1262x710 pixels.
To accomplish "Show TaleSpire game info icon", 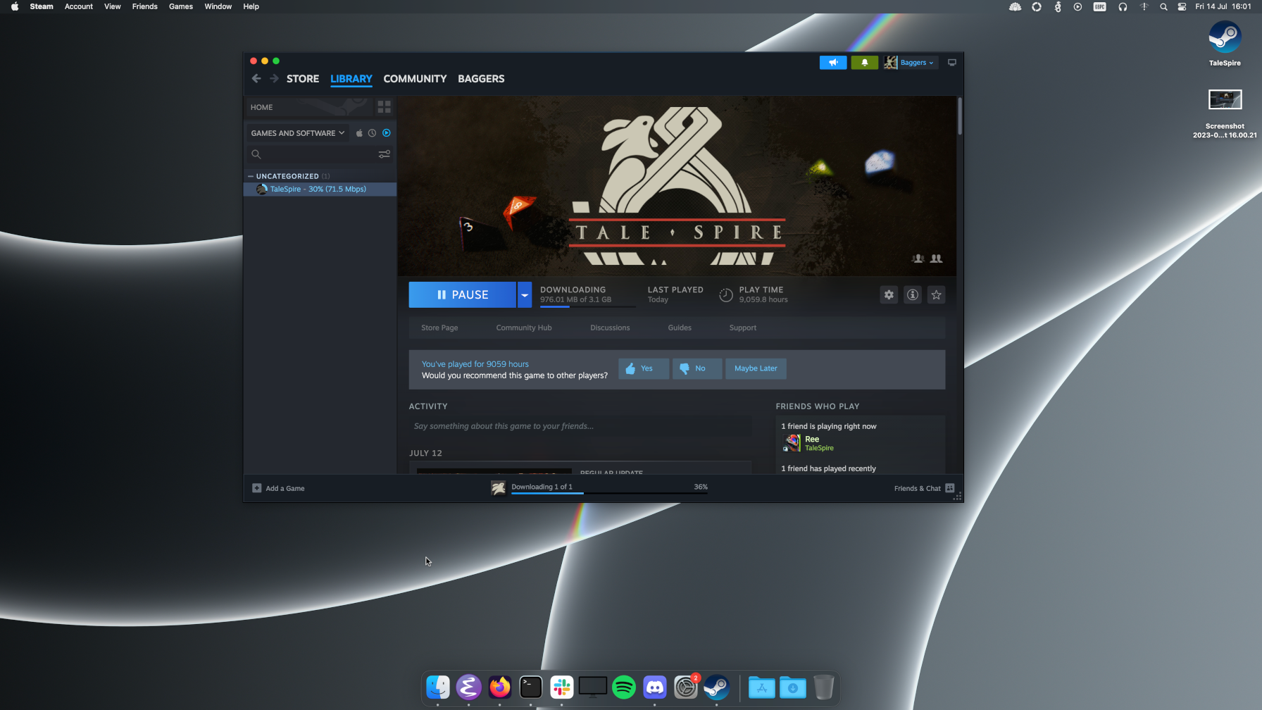I will click(913, 295).
